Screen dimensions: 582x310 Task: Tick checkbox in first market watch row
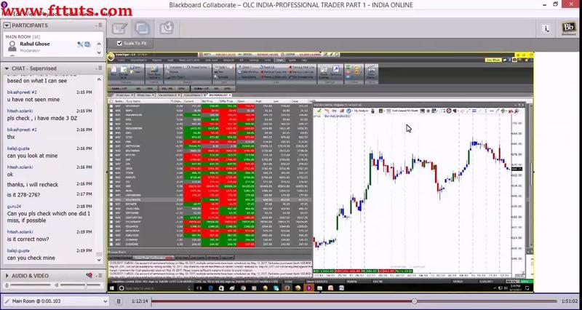click(x=111, y=106)
